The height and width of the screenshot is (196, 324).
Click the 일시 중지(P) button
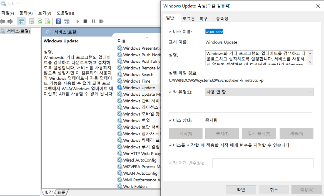(259, 133)
